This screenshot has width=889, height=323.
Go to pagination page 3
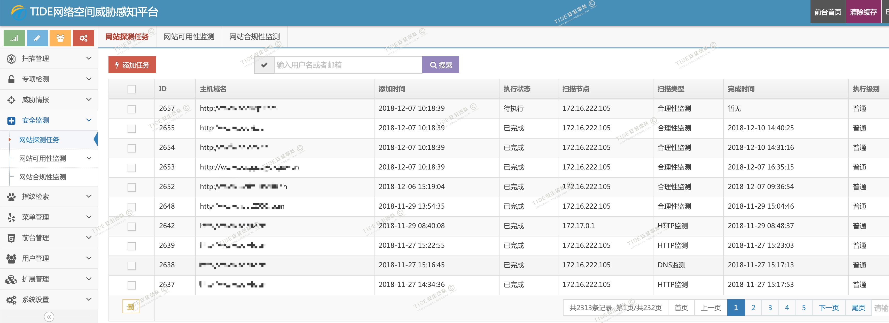(770, 308)
